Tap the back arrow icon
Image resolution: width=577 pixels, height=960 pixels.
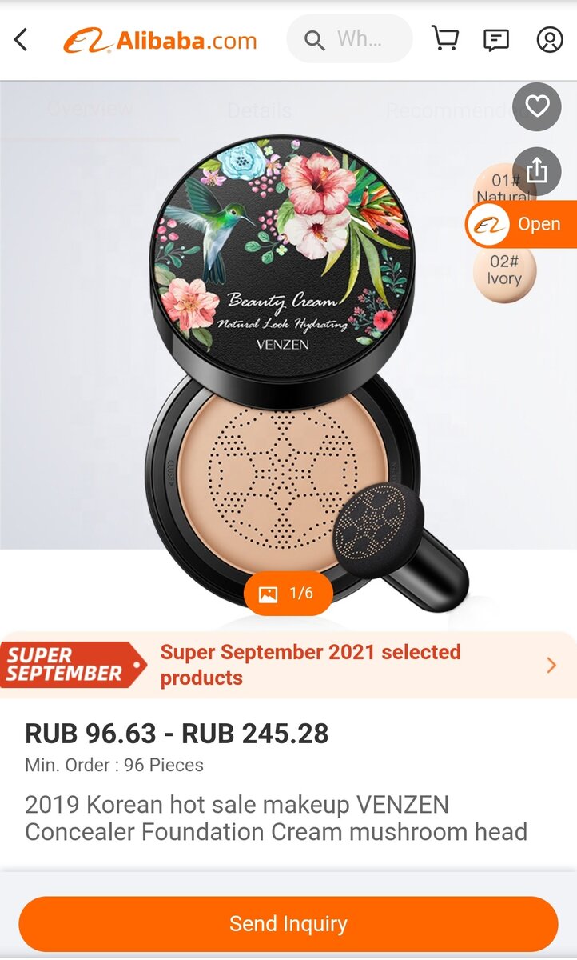[x=21, y=39]
